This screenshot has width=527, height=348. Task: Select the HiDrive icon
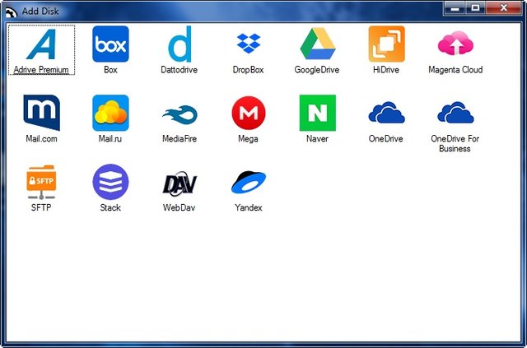pyautogui.click(x=386, y=44)
